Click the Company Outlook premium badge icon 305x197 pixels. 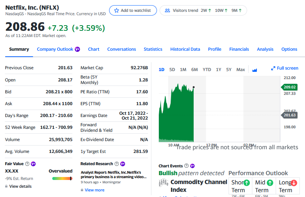78,49
